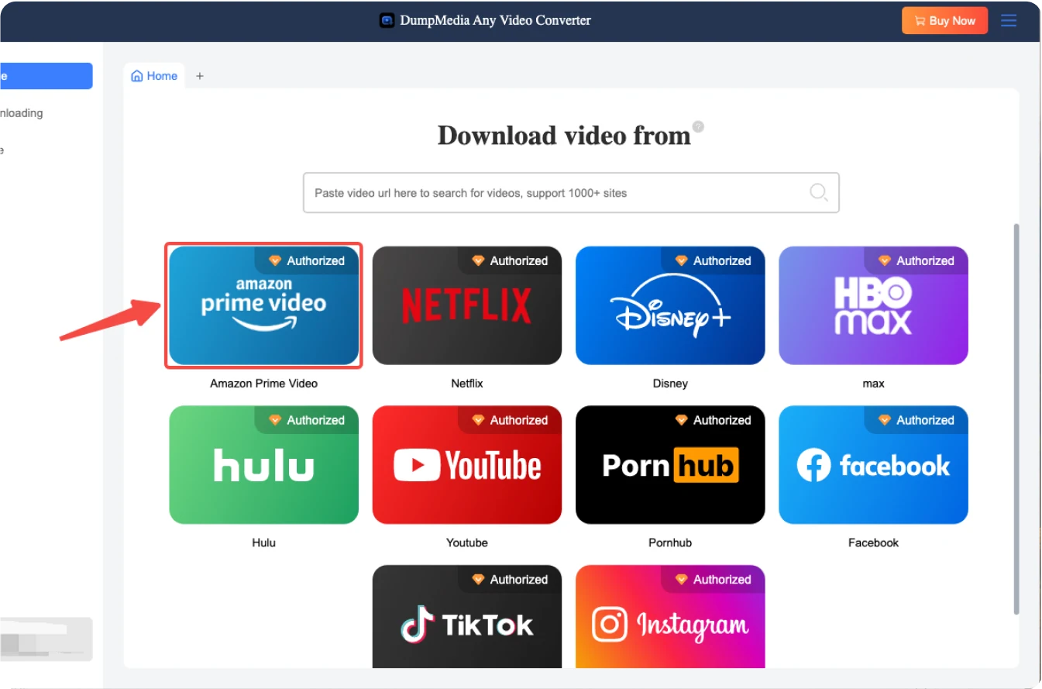Open the Downloading sidebar item
1042x689 pixels.
click(22, 113)
